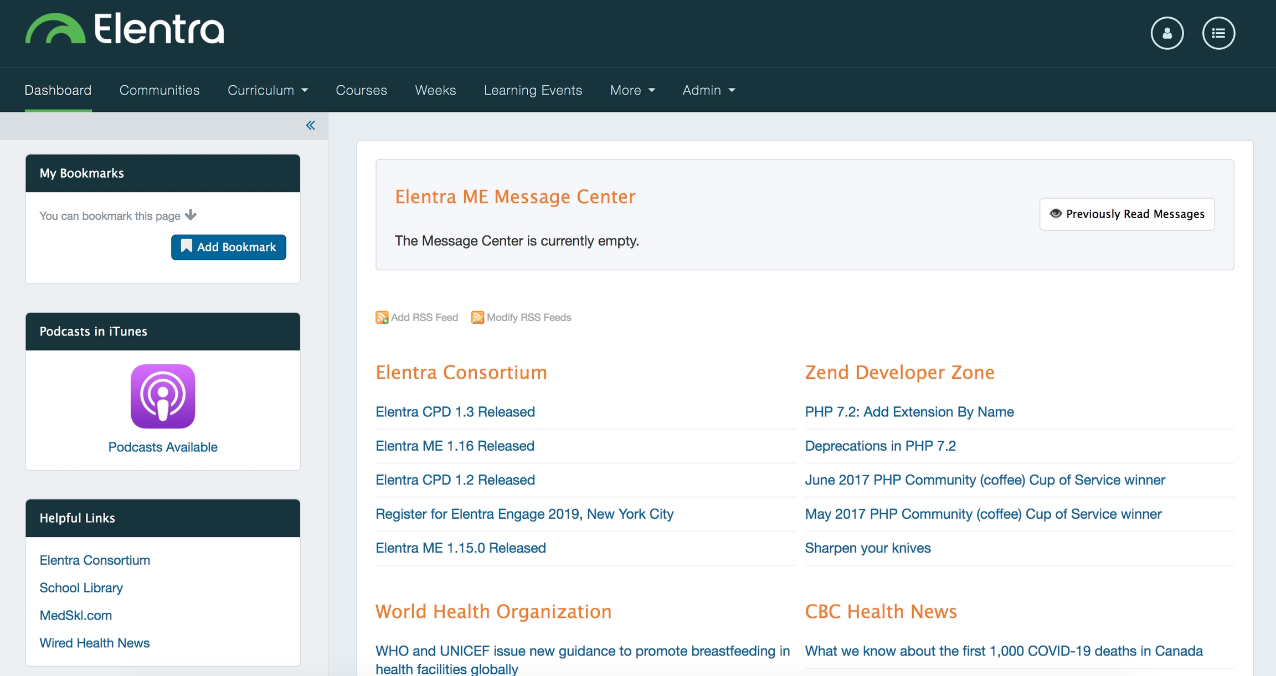
Task: Click the Wired Health News link
Action: tap(94, 643)
